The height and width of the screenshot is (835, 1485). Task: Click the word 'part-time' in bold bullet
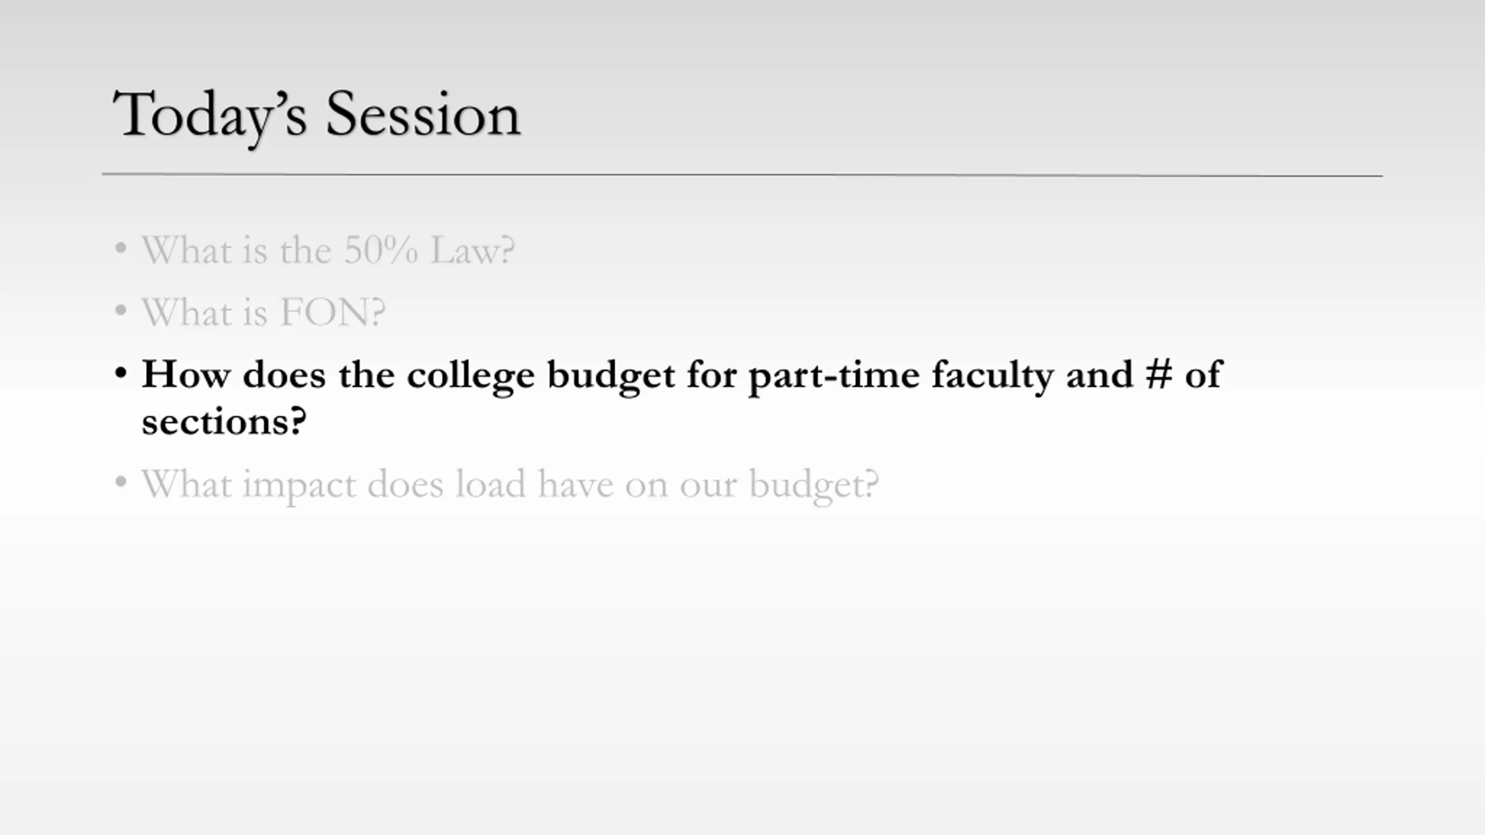(834, 376)
